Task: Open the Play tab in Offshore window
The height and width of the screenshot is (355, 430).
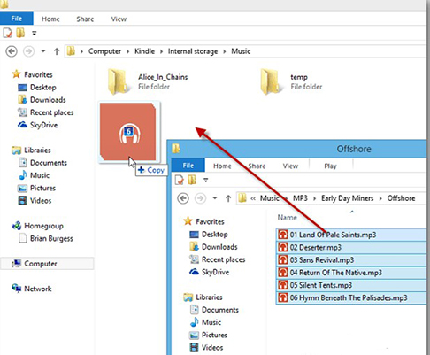Action: 330,166
